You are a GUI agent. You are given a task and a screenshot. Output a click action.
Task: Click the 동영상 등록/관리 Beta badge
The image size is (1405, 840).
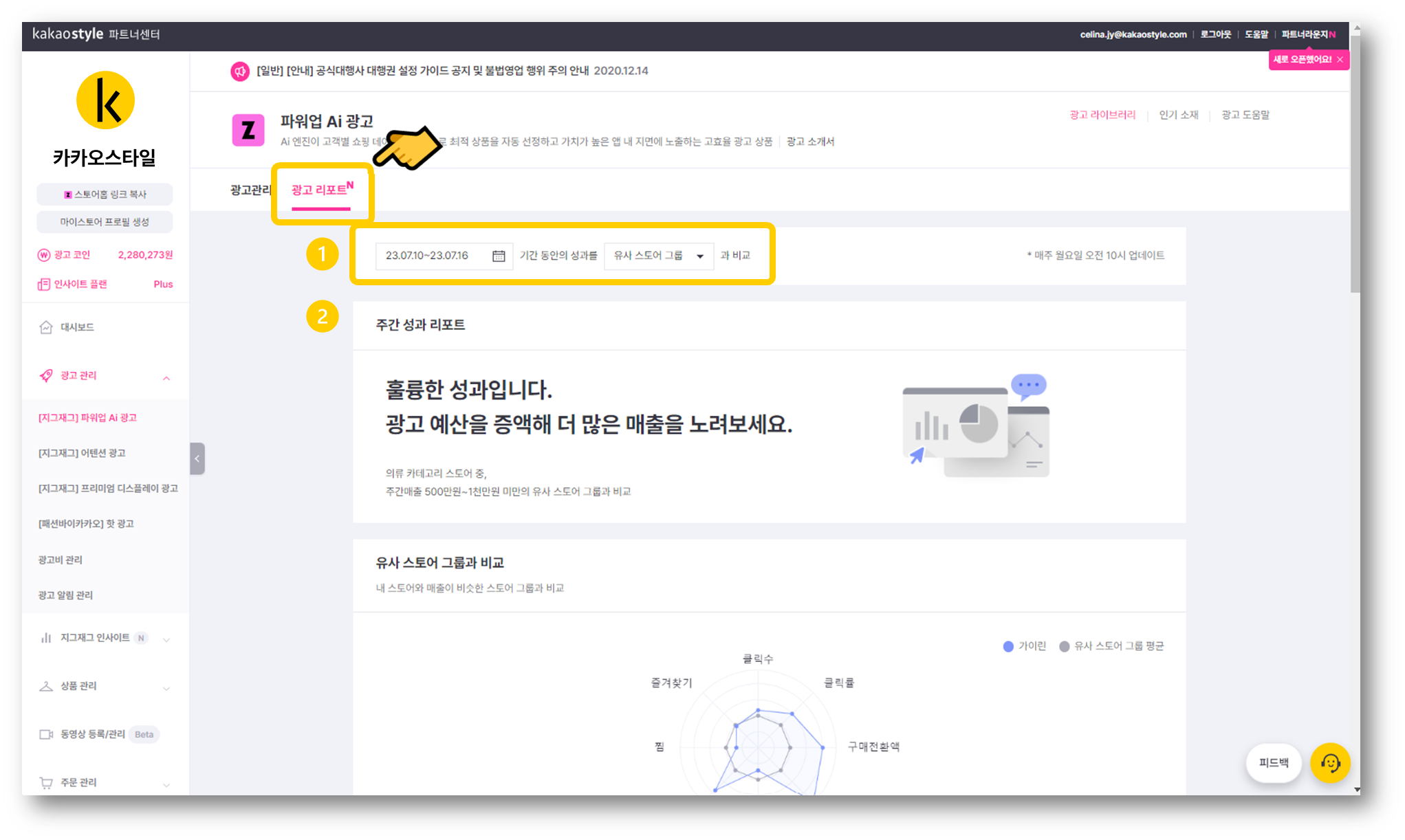pos(144,735)
